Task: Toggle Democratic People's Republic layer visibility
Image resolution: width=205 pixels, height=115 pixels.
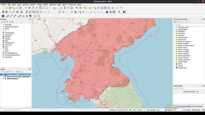Action: coord(4,77)
